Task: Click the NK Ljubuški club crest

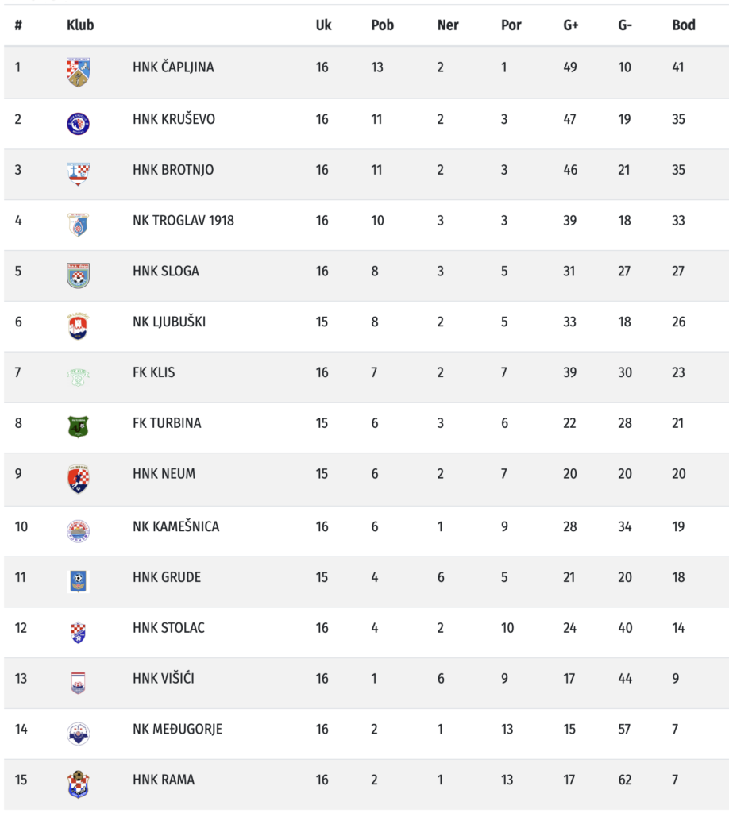Action: click(x=78, y=326)
